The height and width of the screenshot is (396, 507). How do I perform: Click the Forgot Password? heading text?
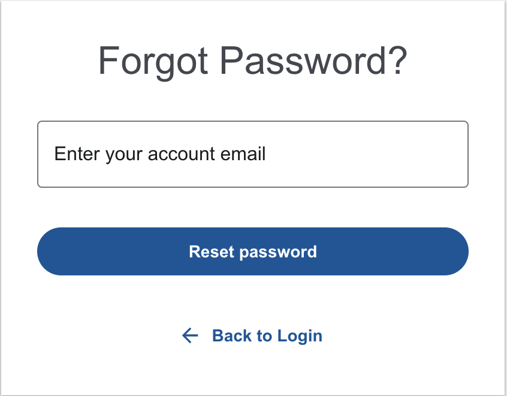[x=252, y=61]
